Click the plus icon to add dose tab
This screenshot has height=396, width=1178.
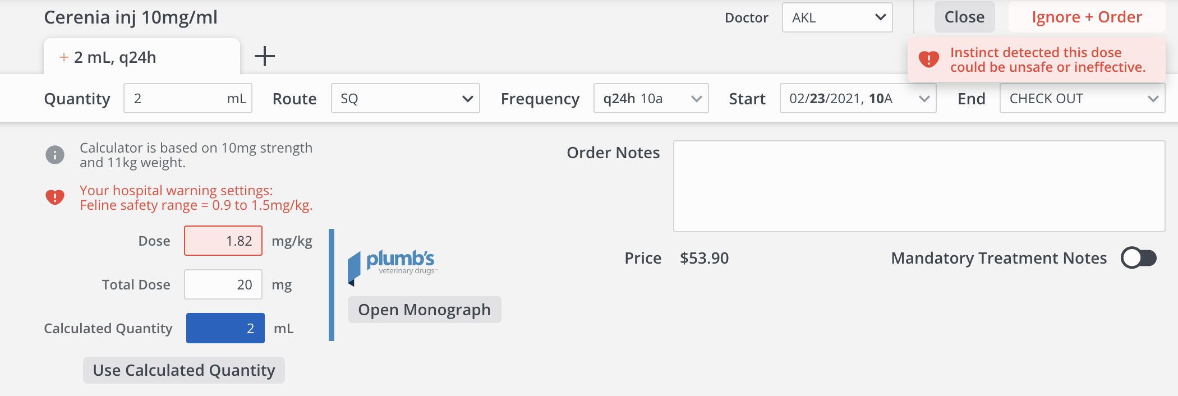pyautogui.click(x=265, y=56)
